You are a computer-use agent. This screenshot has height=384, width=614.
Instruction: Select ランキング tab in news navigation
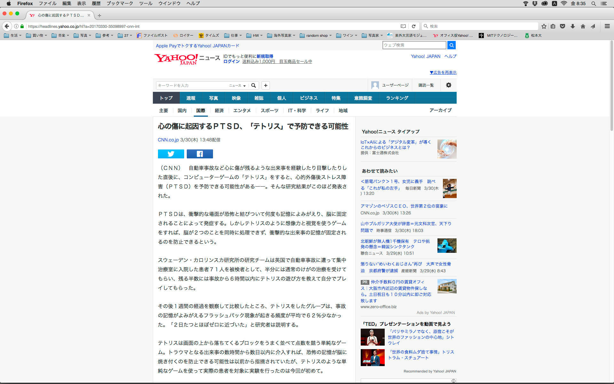pyautogui.click(x=397, y=98)
